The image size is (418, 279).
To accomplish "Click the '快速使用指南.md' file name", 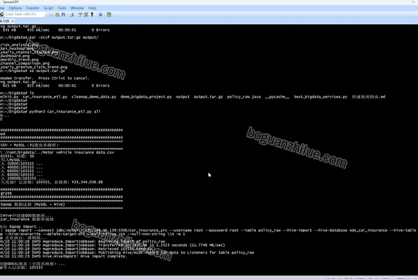I will (369, 96).
